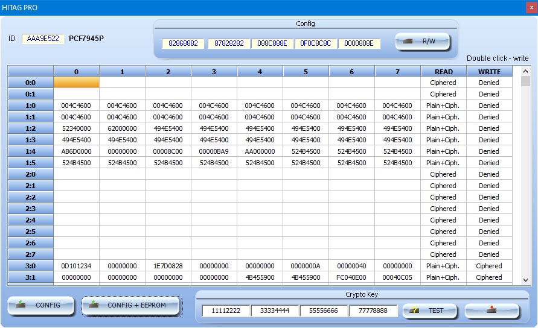Select row header 0:0
Screen dimensions: 538x328
[31, 83]
